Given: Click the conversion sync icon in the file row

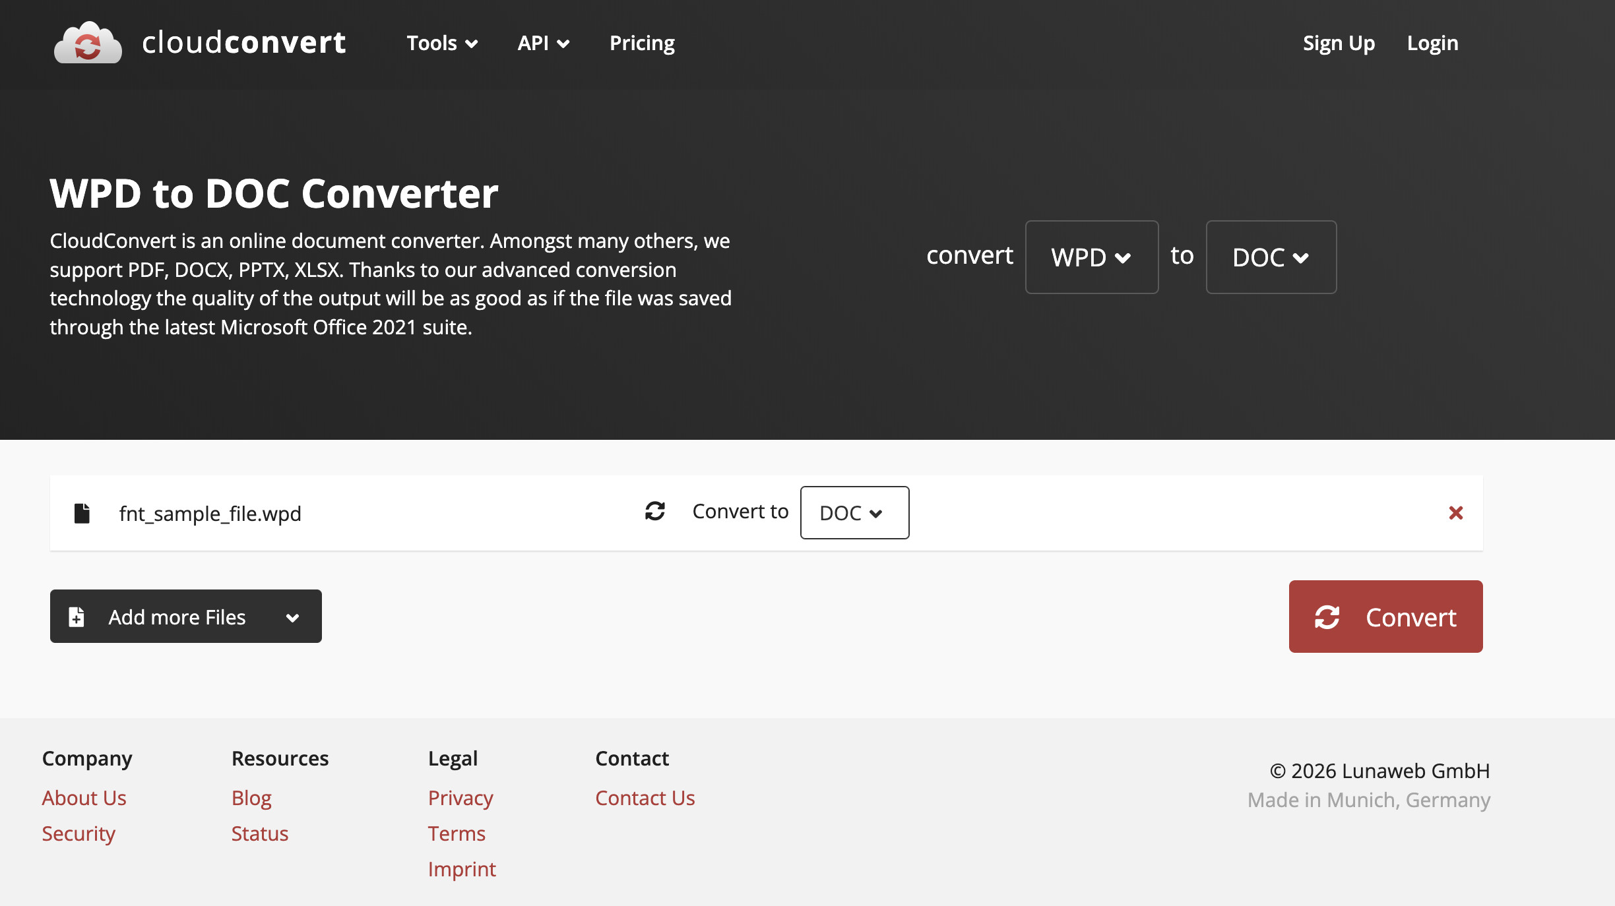Looking at the screenshot, I should (x=654, y=512).
